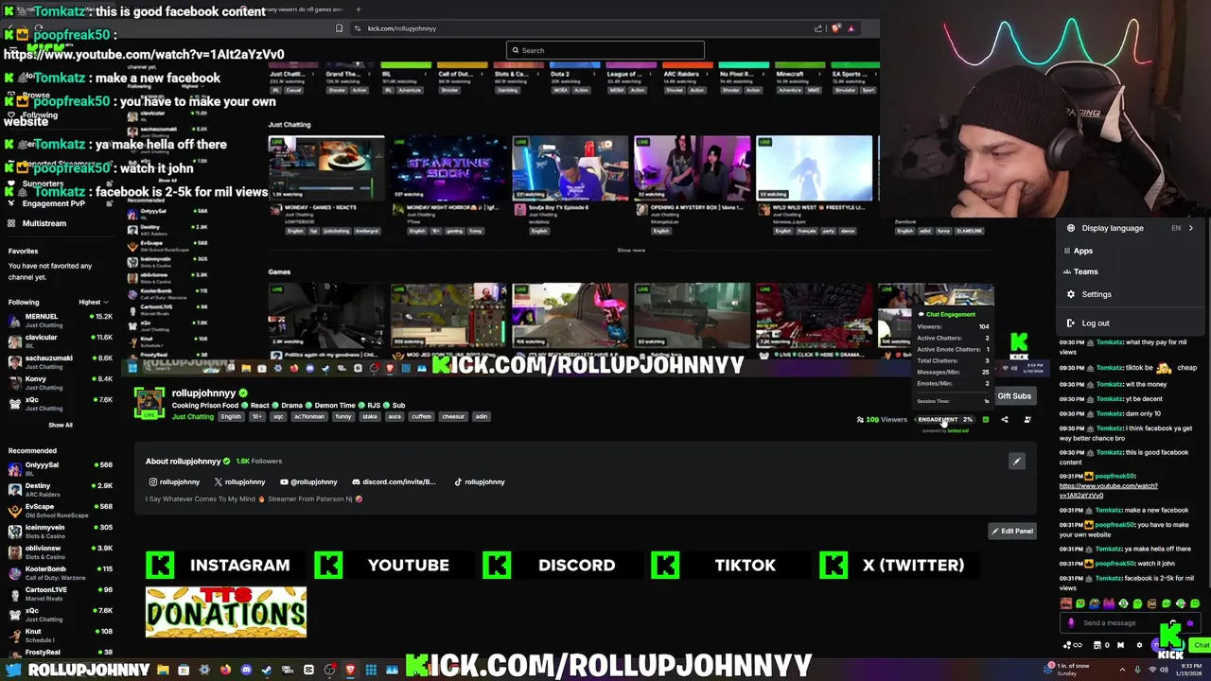The image size is (1211, 681).
Task: Click the Show All link under Following
Action: click(60, 425)
